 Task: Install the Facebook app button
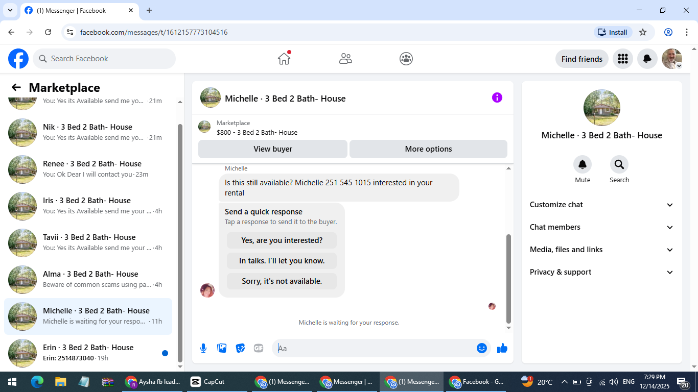[613, 32]
